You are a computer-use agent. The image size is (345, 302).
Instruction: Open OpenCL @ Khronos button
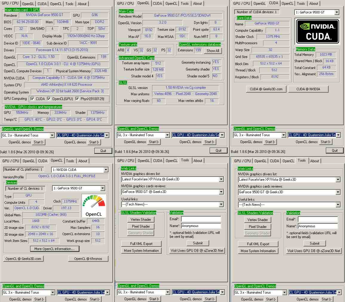pos(88,259)
